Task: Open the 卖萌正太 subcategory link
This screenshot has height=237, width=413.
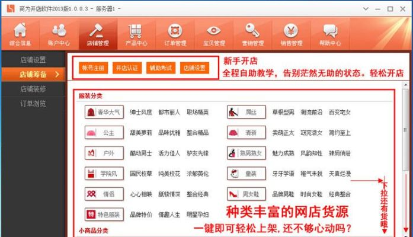Action: point(283,133)
